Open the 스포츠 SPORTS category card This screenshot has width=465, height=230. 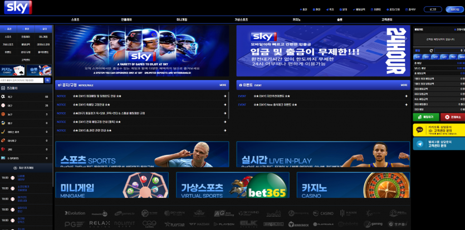tap(142, 154)
